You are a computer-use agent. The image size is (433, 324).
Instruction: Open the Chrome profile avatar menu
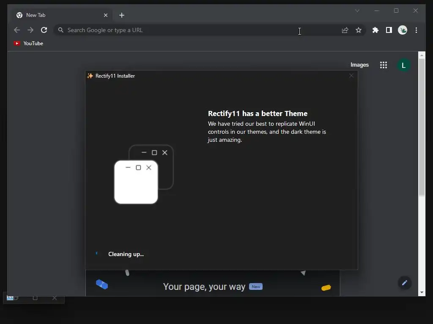click(403, 30)
